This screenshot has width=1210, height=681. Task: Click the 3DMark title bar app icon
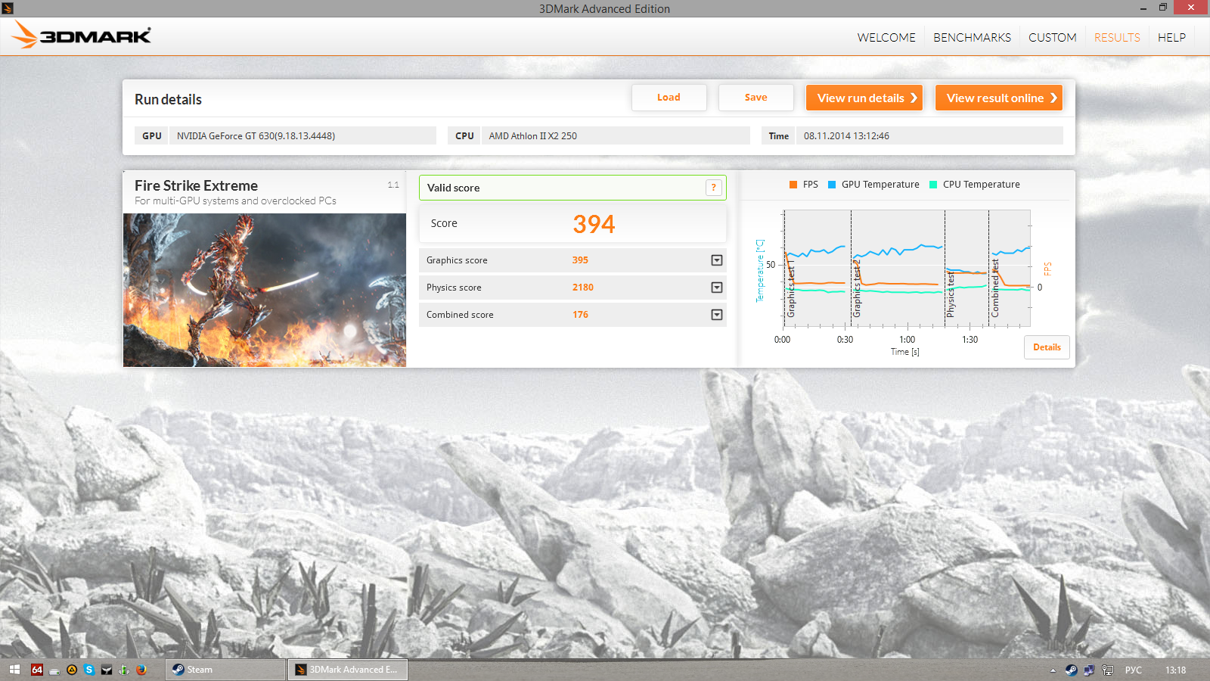pos(8,8)
